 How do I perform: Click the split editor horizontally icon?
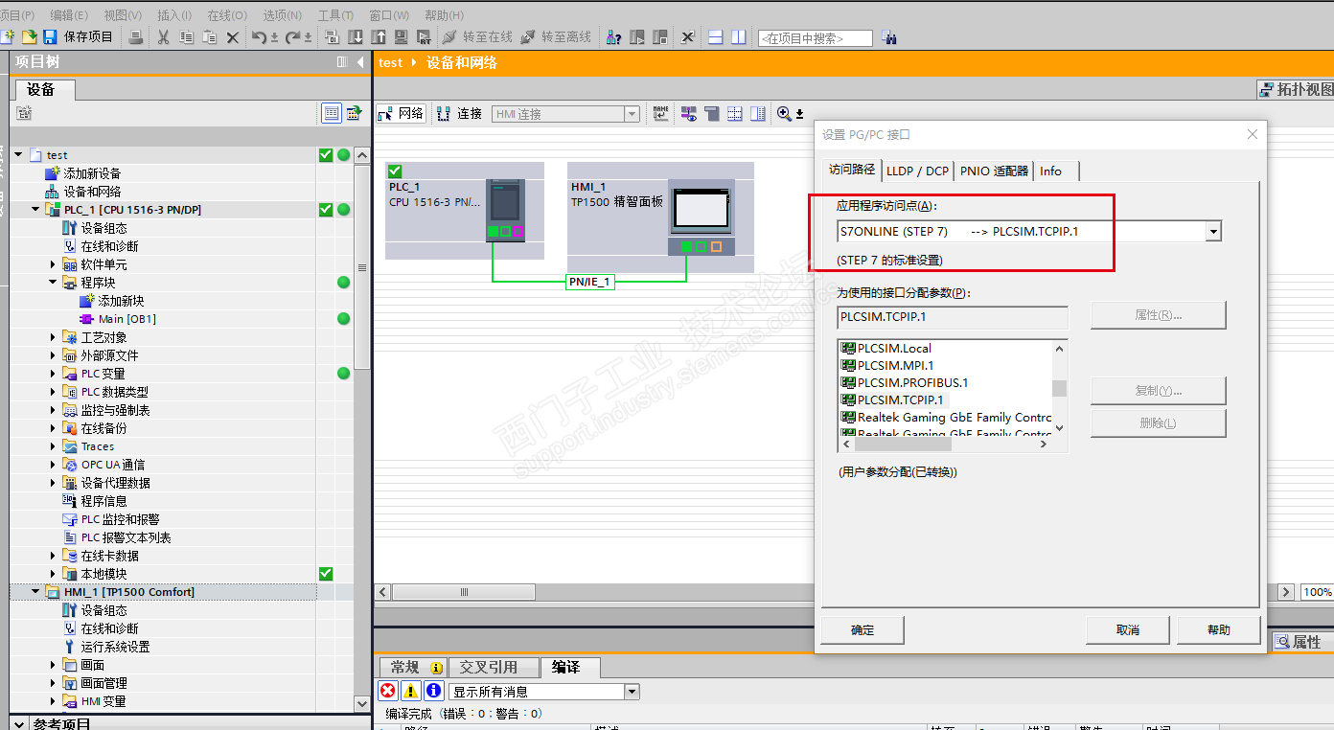tap(715, 37)
